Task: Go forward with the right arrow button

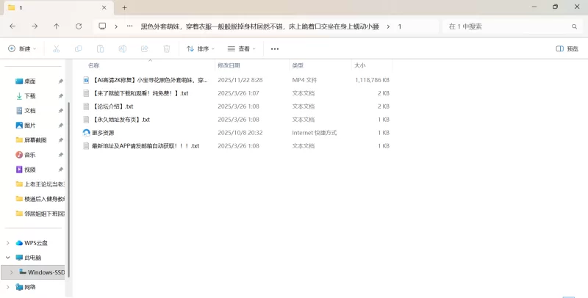Action: point(35,26)
